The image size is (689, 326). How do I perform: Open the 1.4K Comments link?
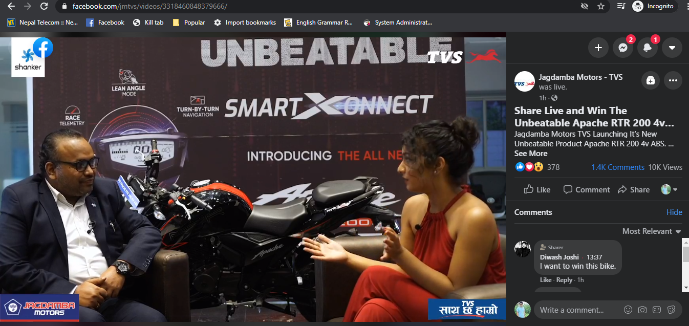tap(618, 167)
